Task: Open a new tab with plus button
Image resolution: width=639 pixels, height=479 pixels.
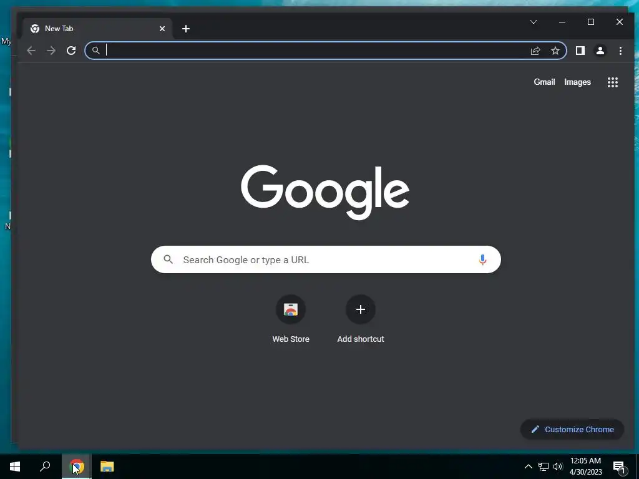Action: point(186,29)
